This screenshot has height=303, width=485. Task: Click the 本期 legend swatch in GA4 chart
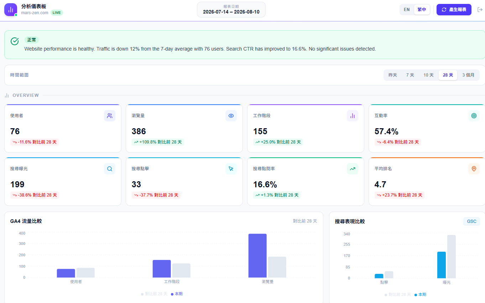pyautogui.click(x=172, y=294)
